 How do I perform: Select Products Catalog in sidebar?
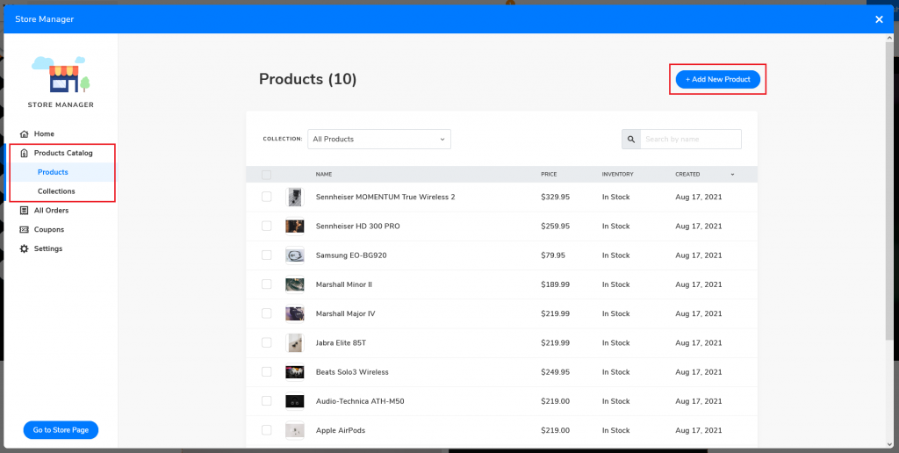pos(63,153)
